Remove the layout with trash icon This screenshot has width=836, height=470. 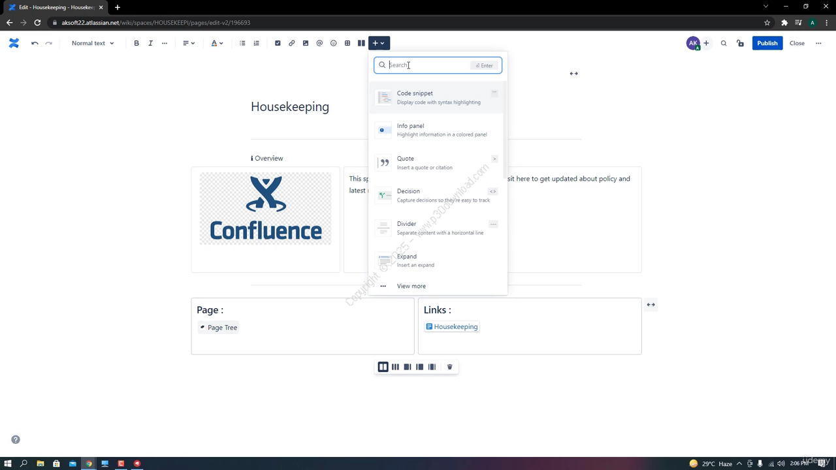click(449, 367)
